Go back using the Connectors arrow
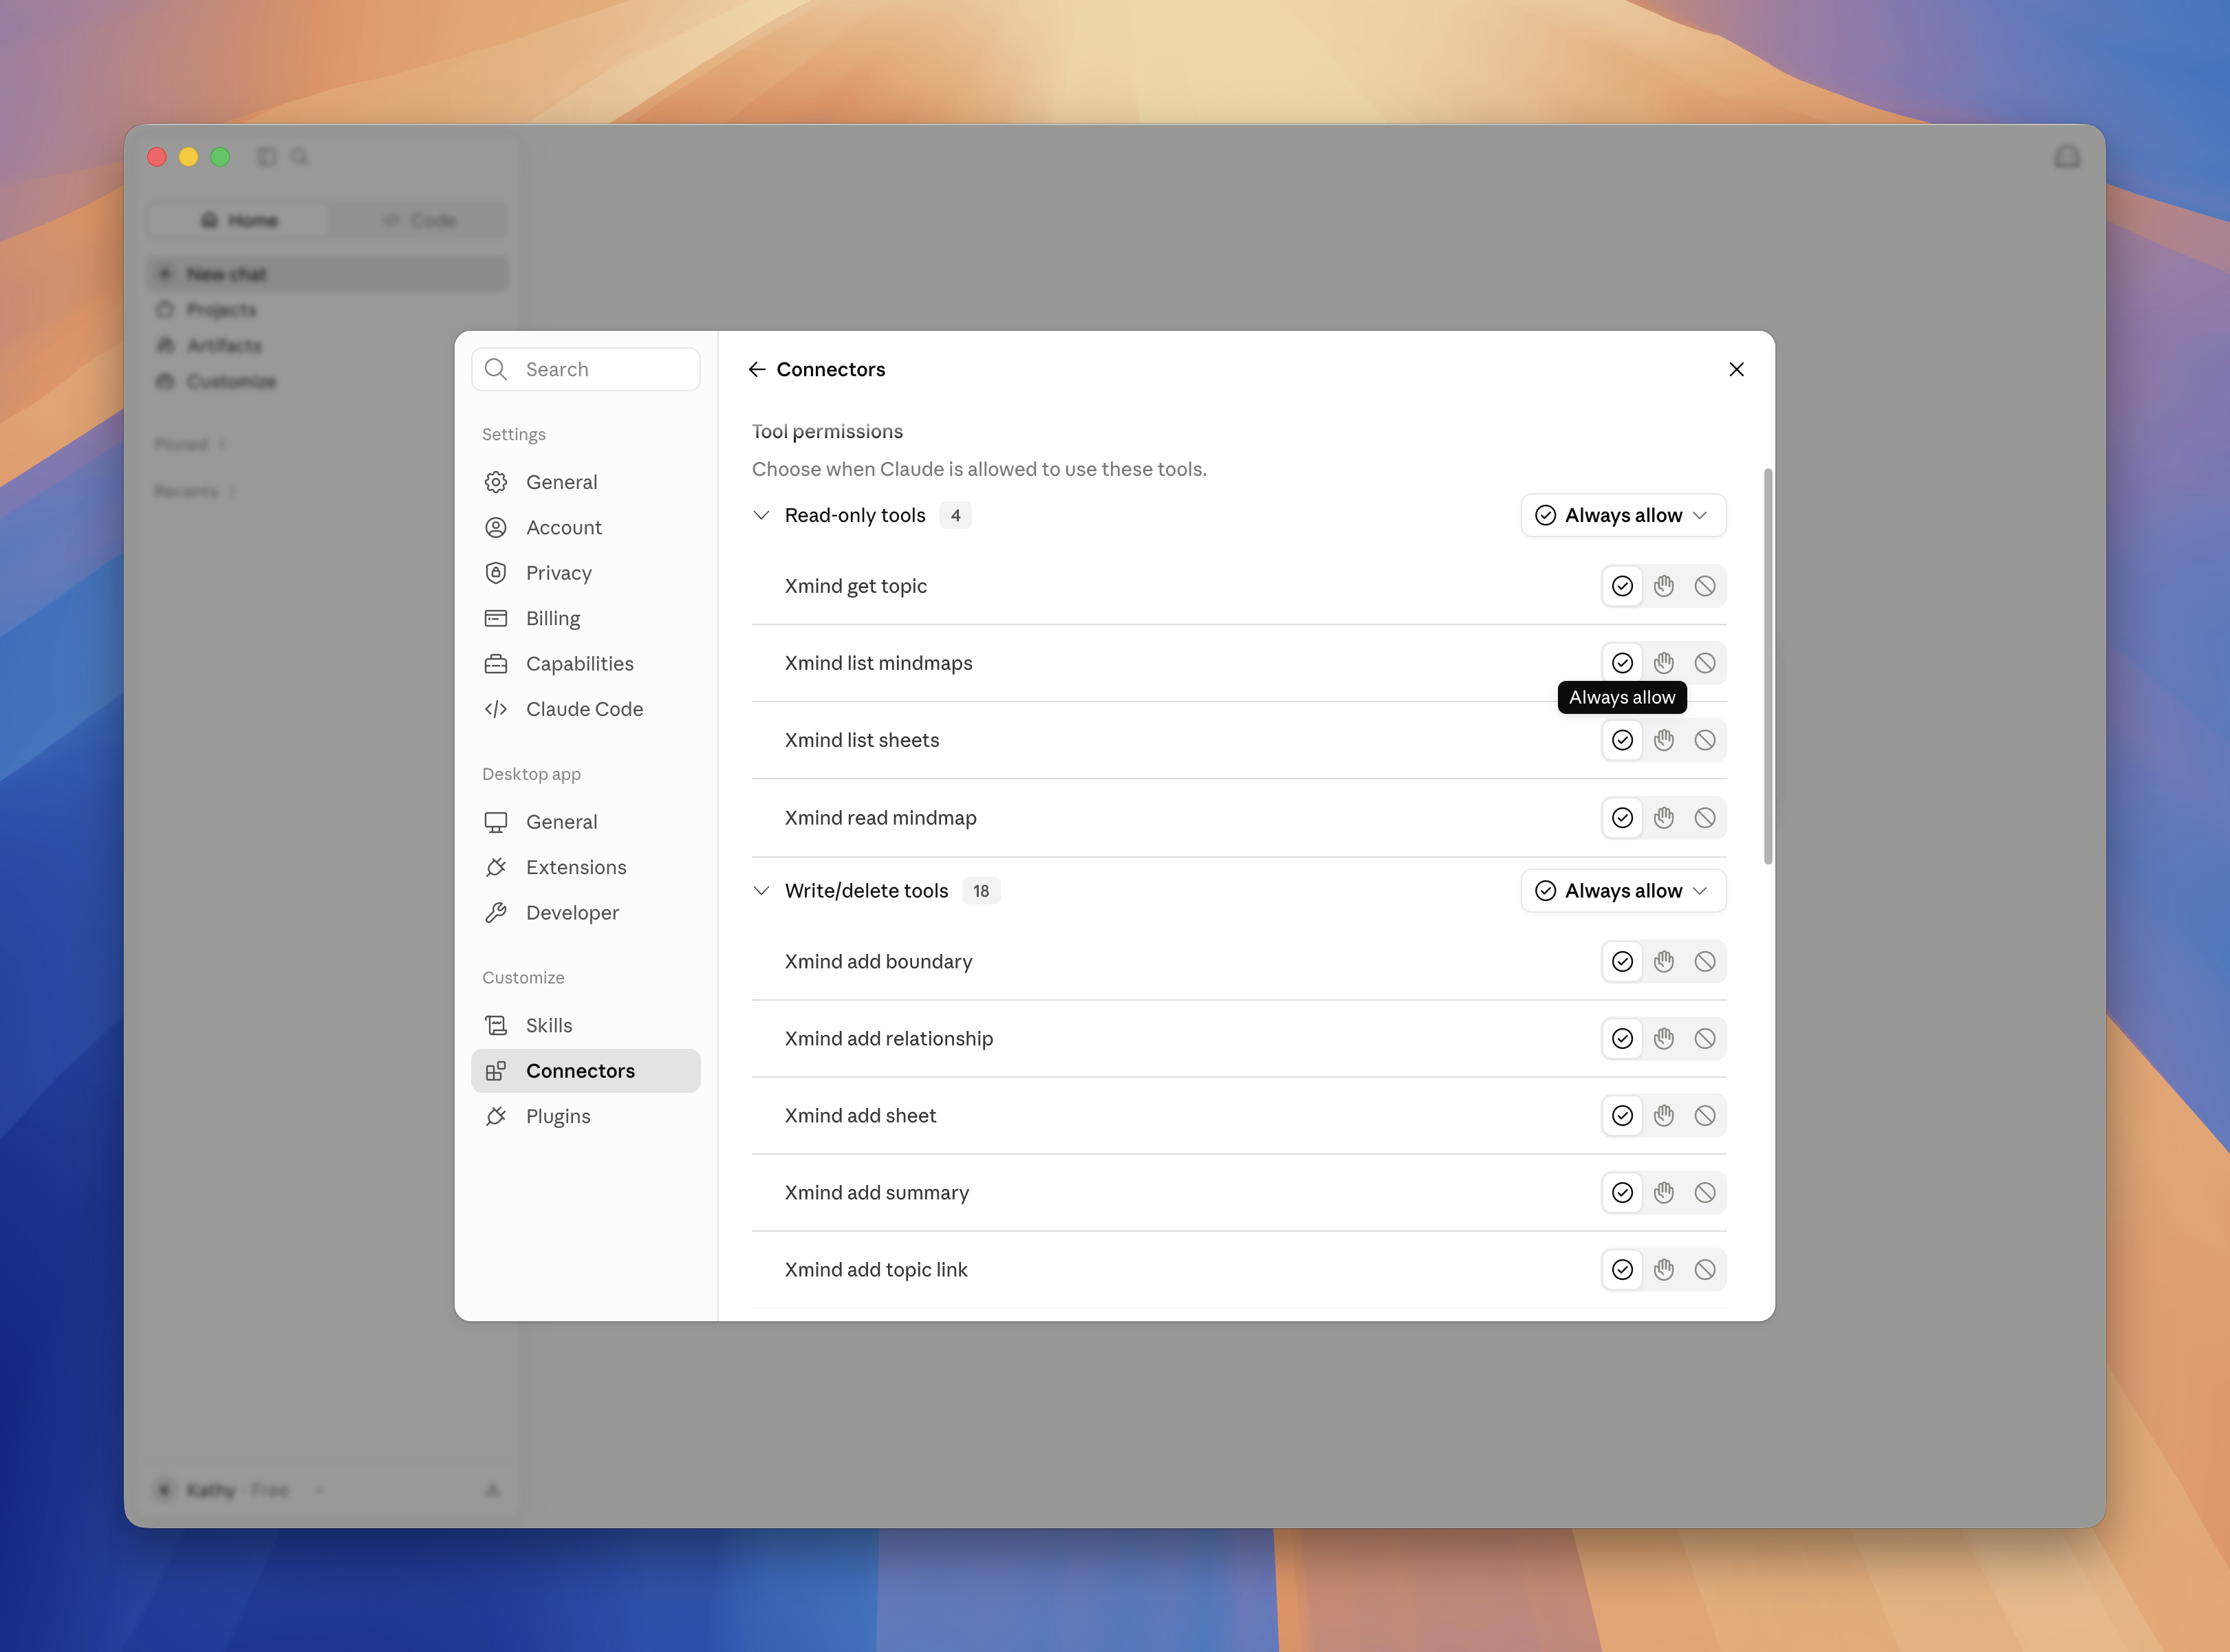2230x1652 pixels. point(757,369)
